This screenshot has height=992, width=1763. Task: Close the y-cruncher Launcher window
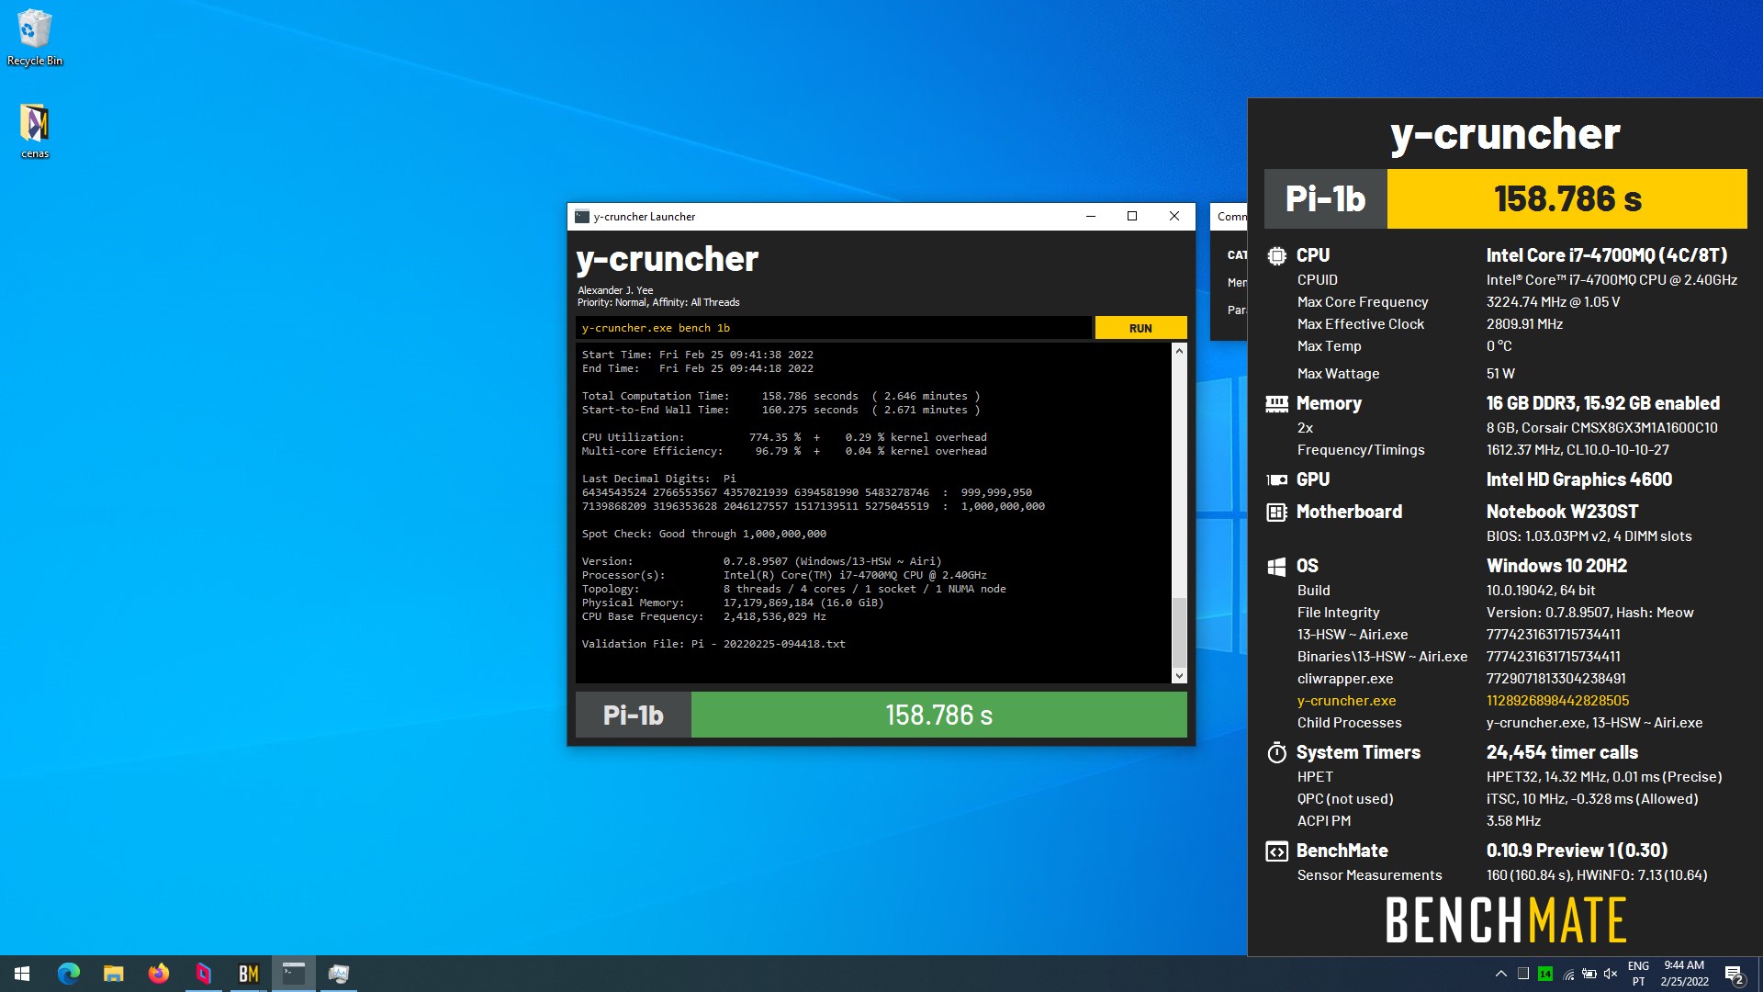click(x=1173, y=217)
